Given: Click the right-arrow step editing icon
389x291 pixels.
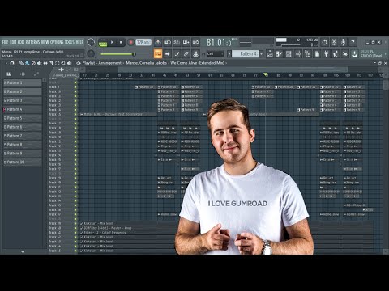Looking at the screenshot, I should tap(168, 54).
